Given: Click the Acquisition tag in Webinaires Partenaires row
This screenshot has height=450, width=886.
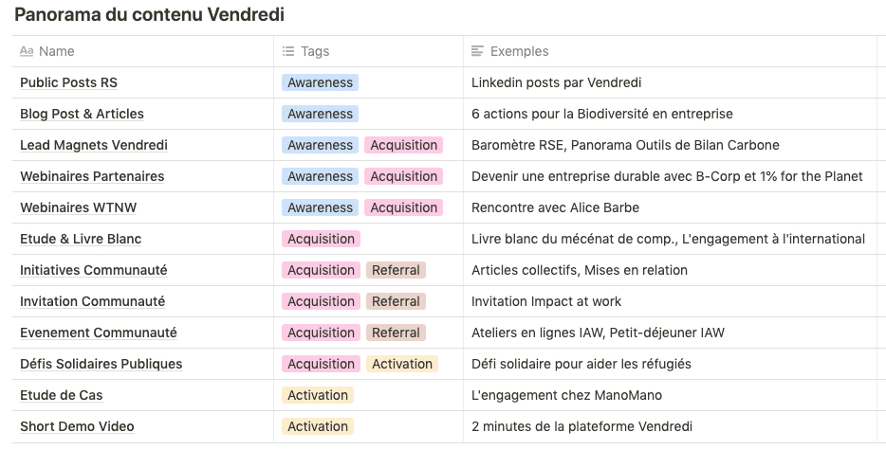Looking at the screenshot, I should [x=403, y=176].
